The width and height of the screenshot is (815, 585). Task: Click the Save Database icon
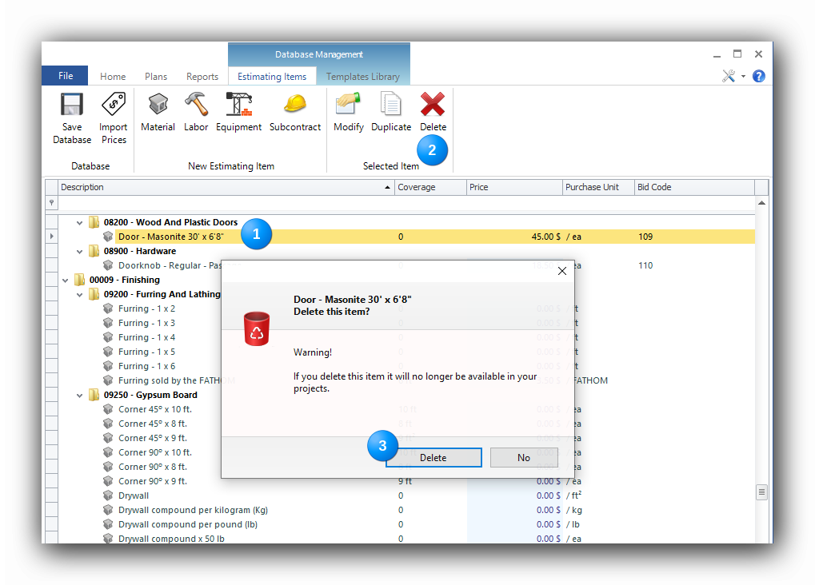click(72, 116)
